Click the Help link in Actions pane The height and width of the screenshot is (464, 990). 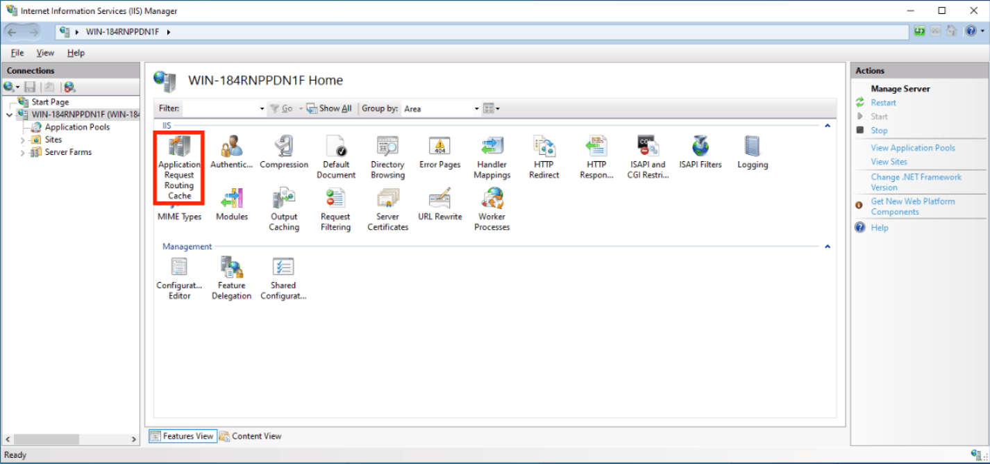(x=880, y=228)
